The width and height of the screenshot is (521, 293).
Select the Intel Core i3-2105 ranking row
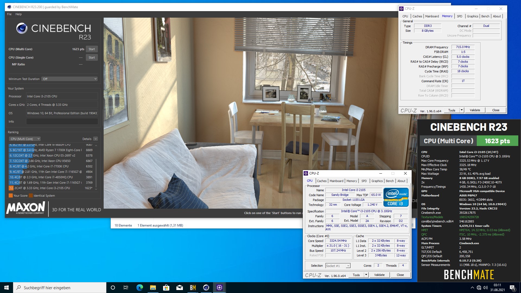click(x=51, y=188)
